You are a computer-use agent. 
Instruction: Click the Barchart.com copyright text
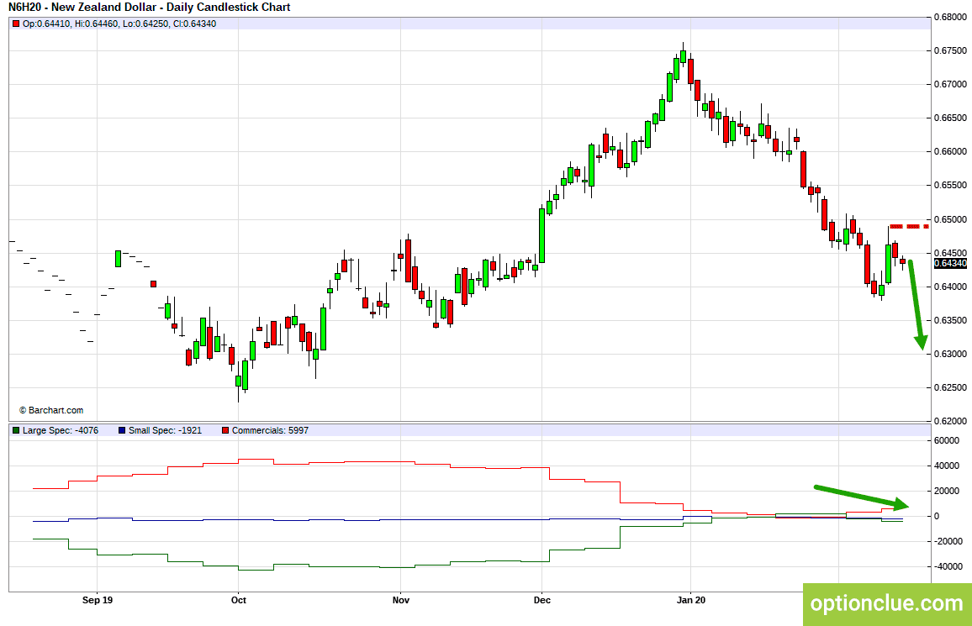click(x=50, y=411)
